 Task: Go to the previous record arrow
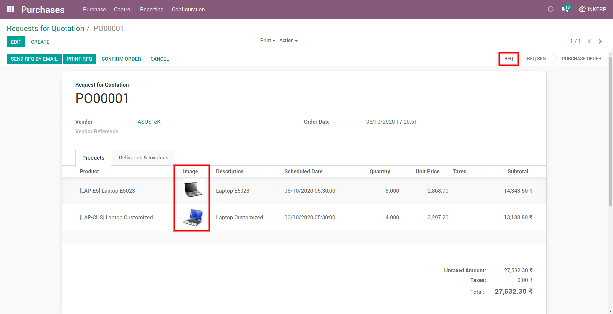(589, 41)
